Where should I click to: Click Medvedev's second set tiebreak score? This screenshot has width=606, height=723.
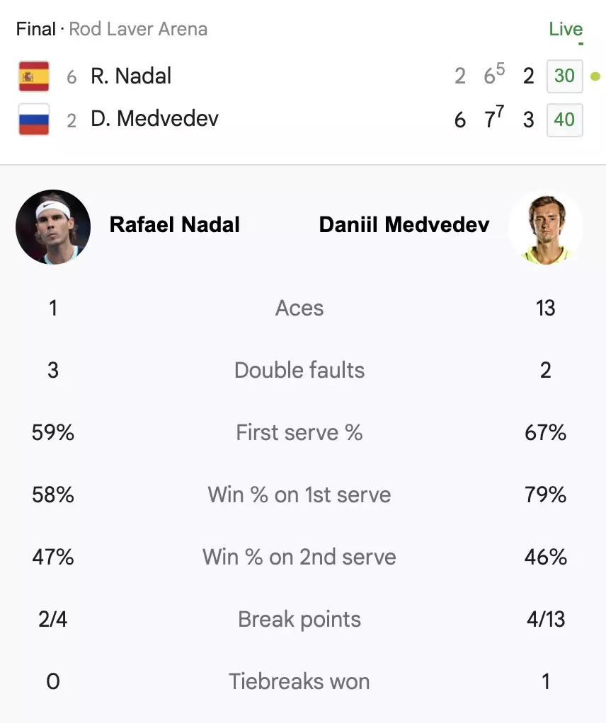point(494,119)
